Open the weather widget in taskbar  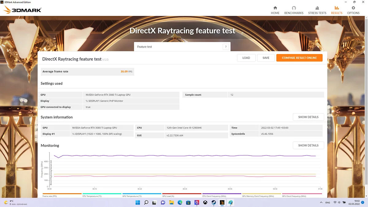coord(15,202)
